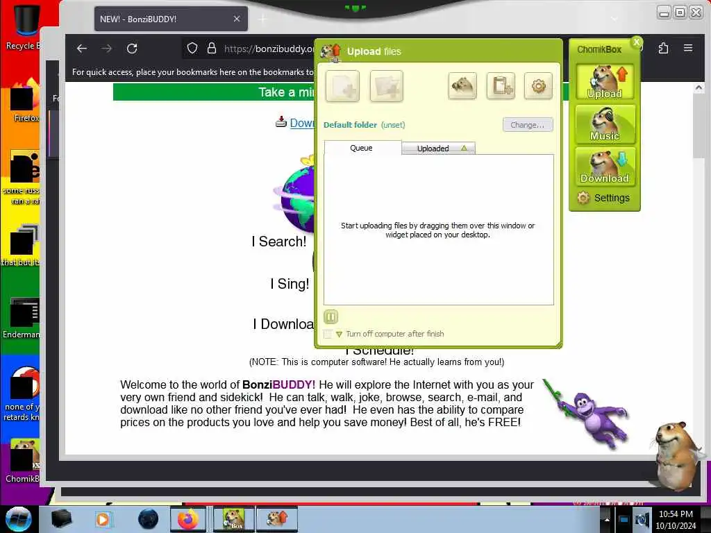The height and width of the screenshot is (533, 711).
Task: Reload the BonziBUDDY page
Action: (x=132, y=49)
